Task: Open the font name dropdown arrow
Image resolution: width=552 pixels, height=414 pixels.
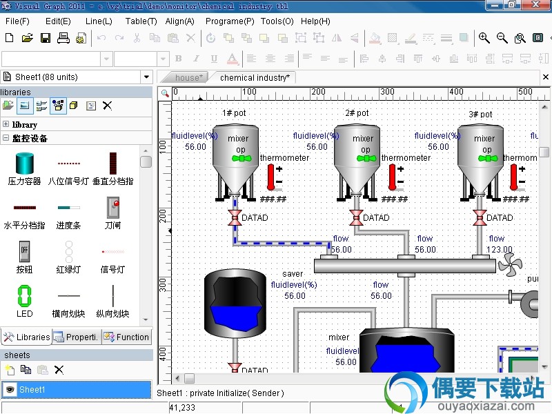Action: click(106, 59)
